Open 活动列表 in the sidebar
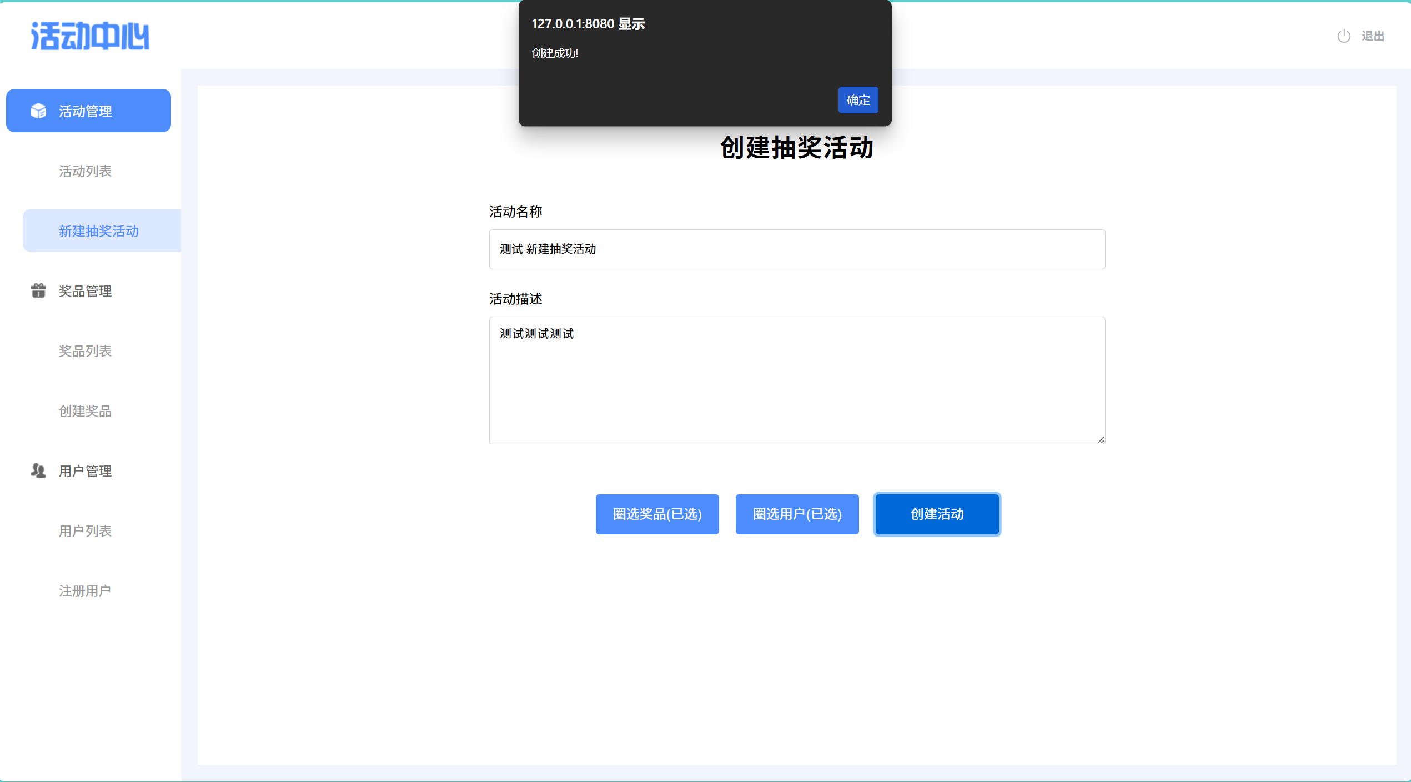This screenshot has height=782, width=1411. tap(85, 171)
